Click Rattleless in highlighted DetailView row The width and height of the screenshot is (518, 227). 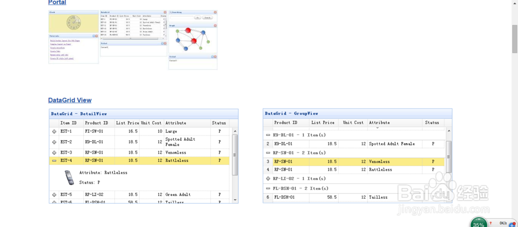[188, 160]
